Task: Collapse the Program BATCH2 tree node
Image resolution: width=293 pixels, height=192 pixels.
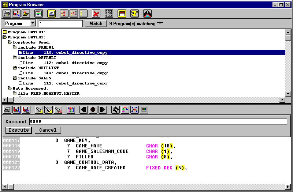Action: tap(5, 37)
